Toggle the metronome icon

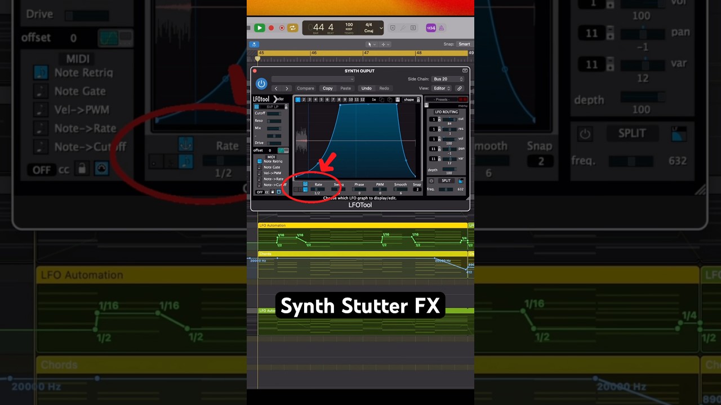tap(442, 28)
